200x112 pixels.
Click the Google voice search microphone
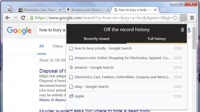coord(189,30)
